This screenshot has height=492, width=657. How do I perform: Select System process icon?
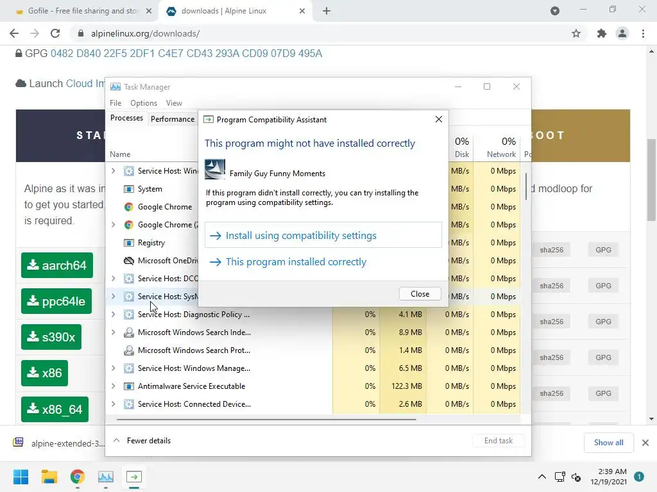click(128, 189)
